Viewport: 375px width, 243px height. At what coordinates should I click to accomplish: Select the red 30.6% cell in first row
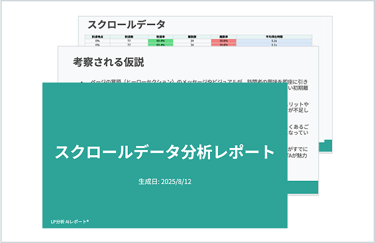(x=224, y=41)
